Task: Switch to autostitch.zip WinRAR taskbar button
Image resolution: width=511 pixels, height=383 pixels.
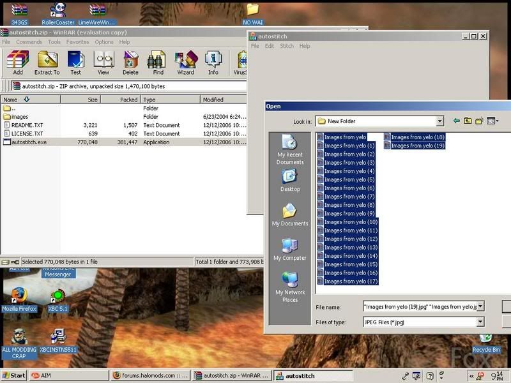Action: point(232,375)
